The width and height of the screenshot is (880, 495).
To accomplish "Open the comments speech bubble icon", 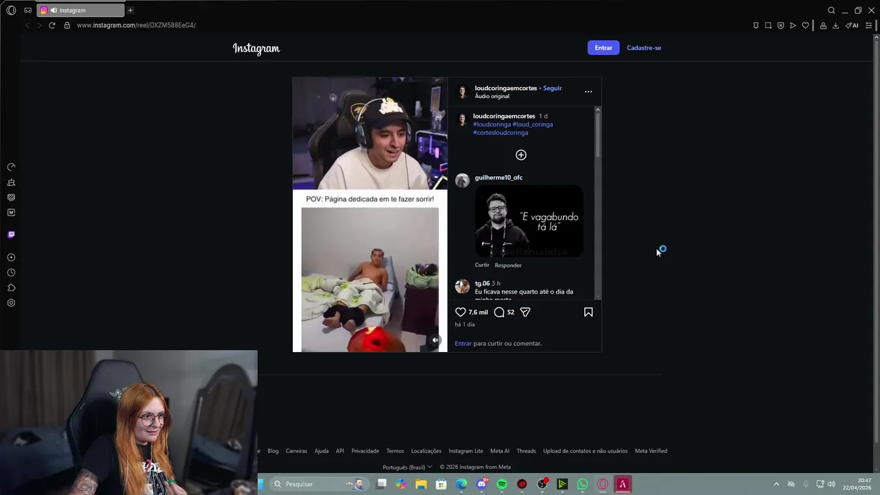I will pos(499,312).
